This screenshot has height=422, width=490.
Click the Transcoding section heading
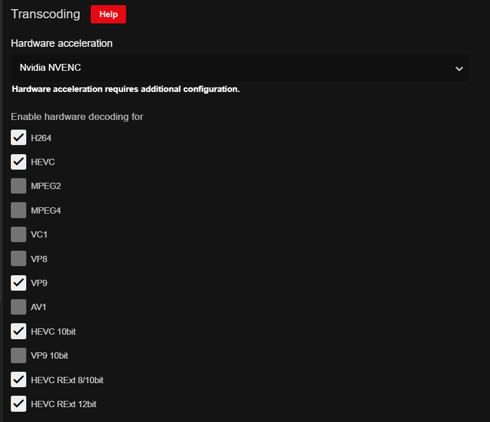pos(46,14)
